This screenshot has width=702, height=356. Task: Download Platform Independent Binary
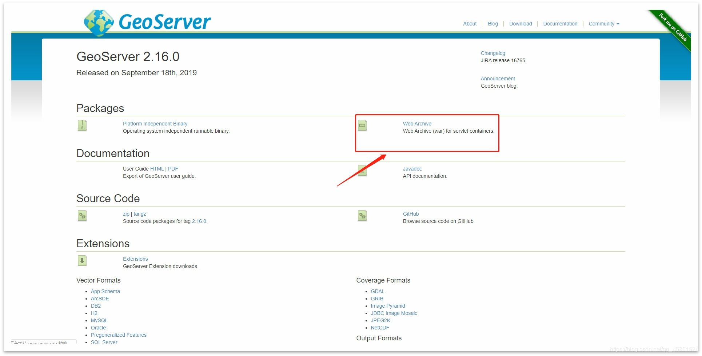[x=155, y=124]
